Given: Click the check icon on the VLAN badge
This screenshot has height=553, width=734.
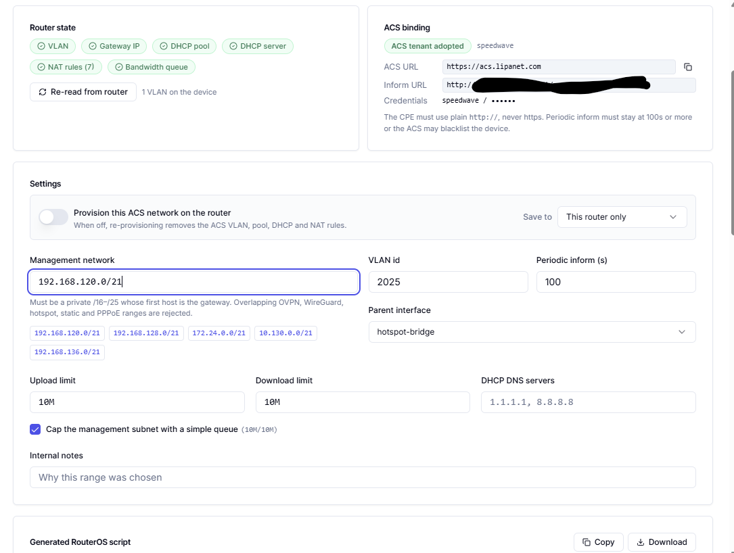Looking at the screenshot, I should pos(41,47).
